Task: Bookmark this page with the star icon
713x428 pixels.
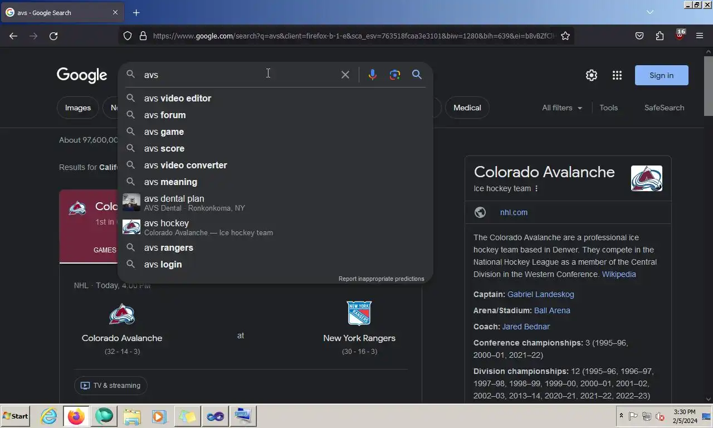Action: click(x=565, y=36)
